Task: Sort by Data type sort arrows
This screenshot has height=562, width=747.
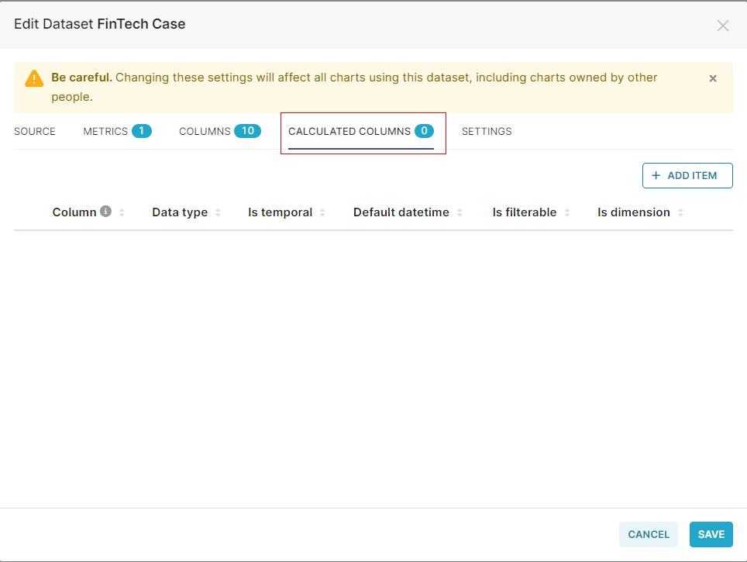Action: [218, 212]
